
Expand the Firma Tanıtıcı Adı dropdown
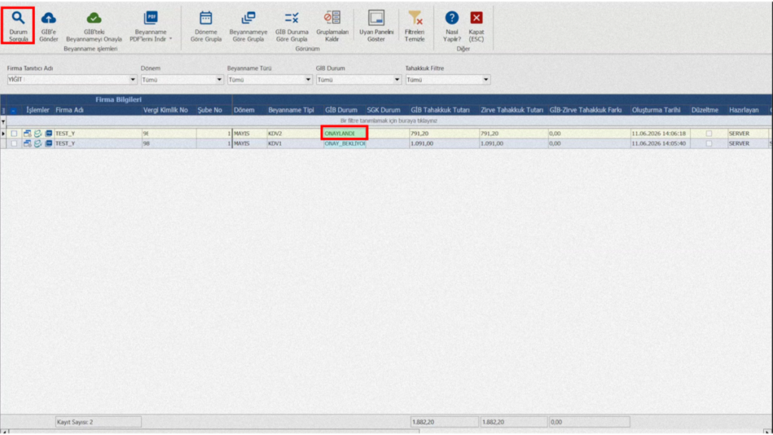click(x=132, y=79)
